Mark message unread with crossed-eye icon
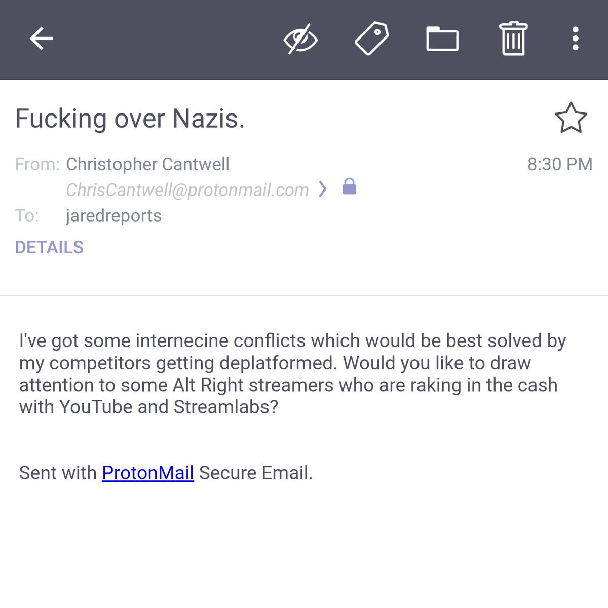 pyautogui.click(x=300, y=39)
